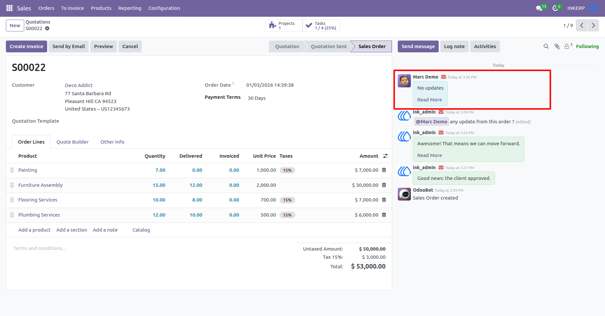Open the apps grid menu icon

pos(9,8)
